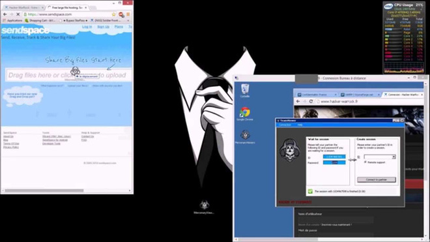
Task: Select the Remote support radio button
Action: click(365, 162)
